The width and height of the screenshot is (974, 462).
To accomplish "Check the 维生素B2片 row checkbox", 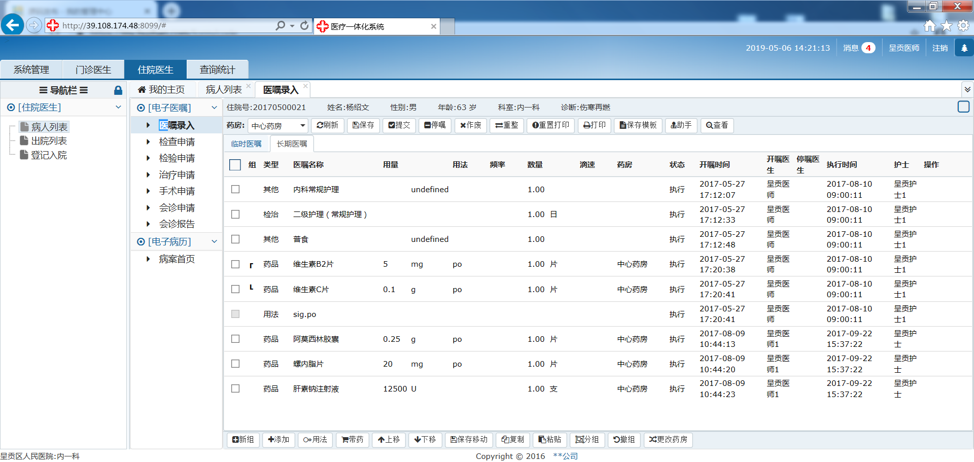I will (x=235, y=264).
